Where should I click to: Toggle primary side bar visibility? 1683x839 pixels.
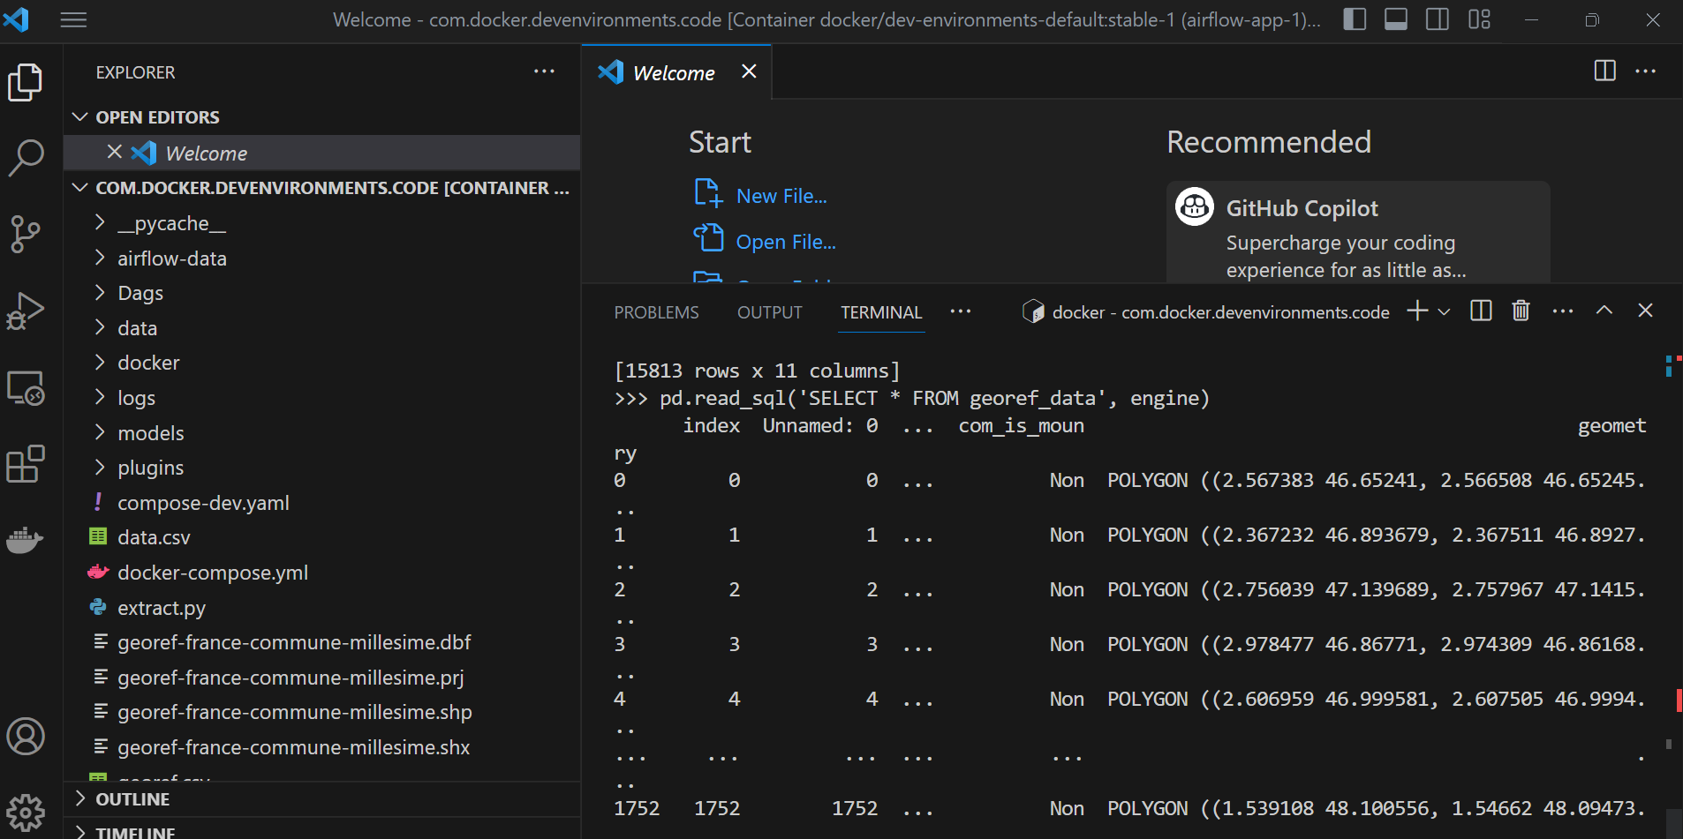point(1355,19)
